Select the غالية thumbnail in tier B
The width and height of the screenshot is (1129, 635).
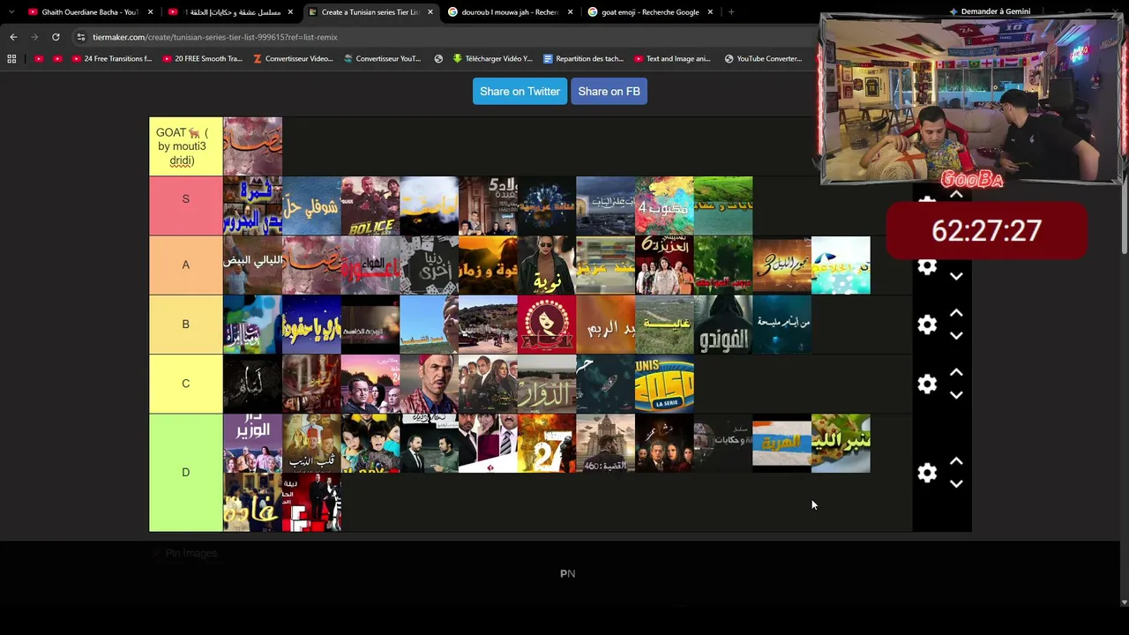point(664,325)
